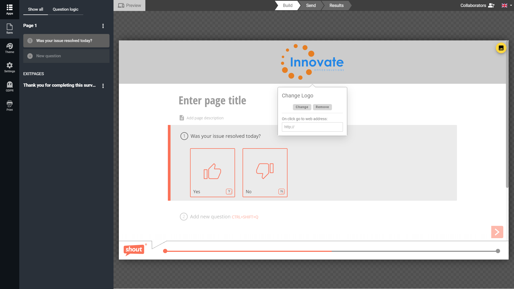The height and width of the screenshot is (289, 514).
Task: Open the GDPR panel
Action: click(10, 87)
